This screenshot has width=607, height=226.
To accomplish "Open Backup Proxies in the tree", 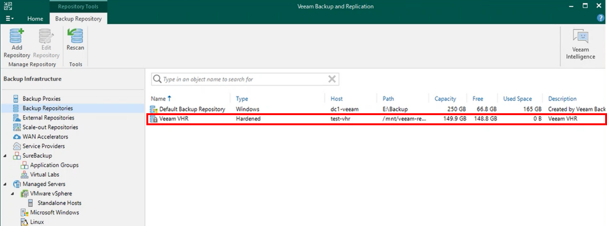I will tap(42, 99).
